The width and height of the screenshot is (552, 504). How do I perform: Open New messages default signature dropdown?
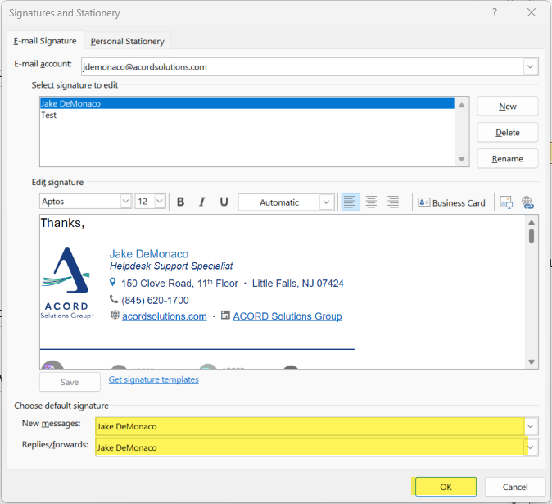pos(531,426)
